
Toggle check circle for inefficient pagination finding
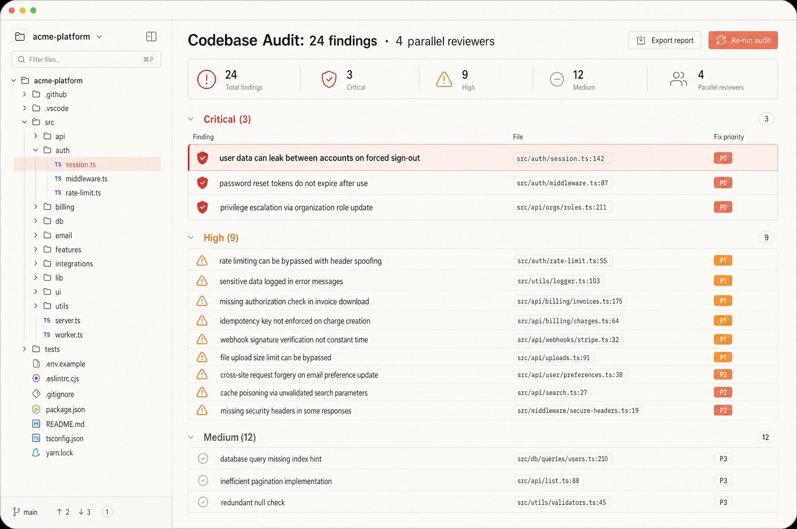point(203,481)
